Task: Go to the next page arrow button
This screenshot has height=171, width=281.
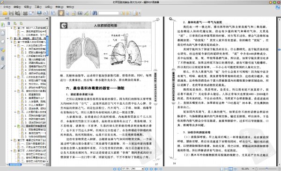Action: point(147,169)
